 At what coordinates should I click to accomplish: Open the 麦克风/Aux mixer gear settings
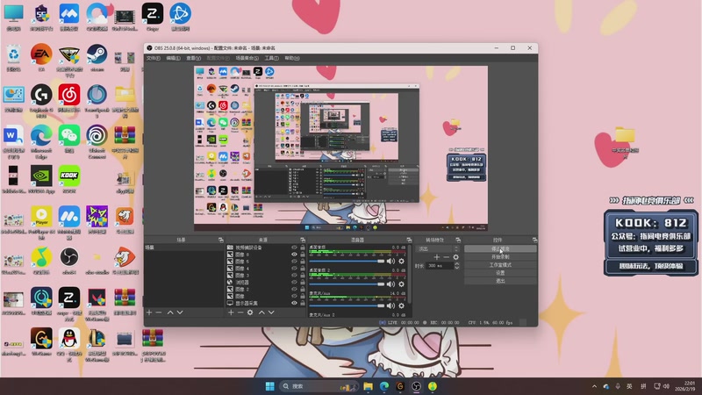[x=402, y=305]
